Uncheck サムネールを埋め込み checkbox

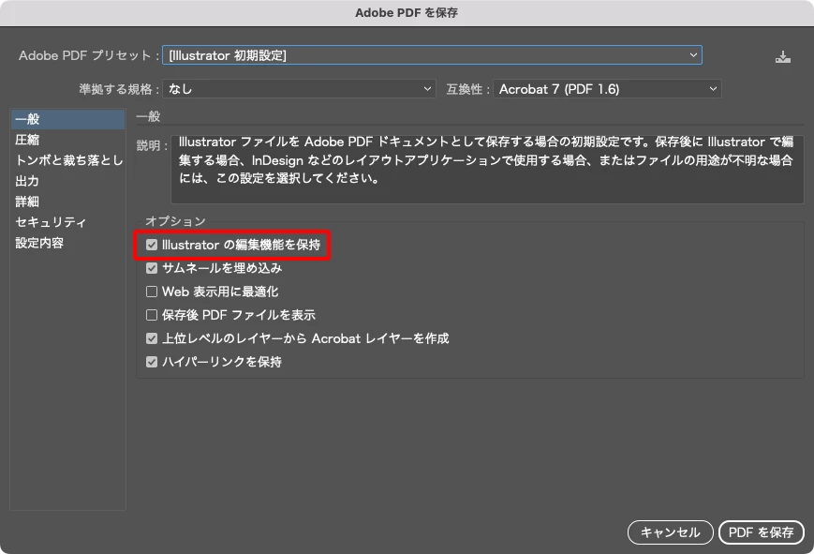(x=152, y=268)
